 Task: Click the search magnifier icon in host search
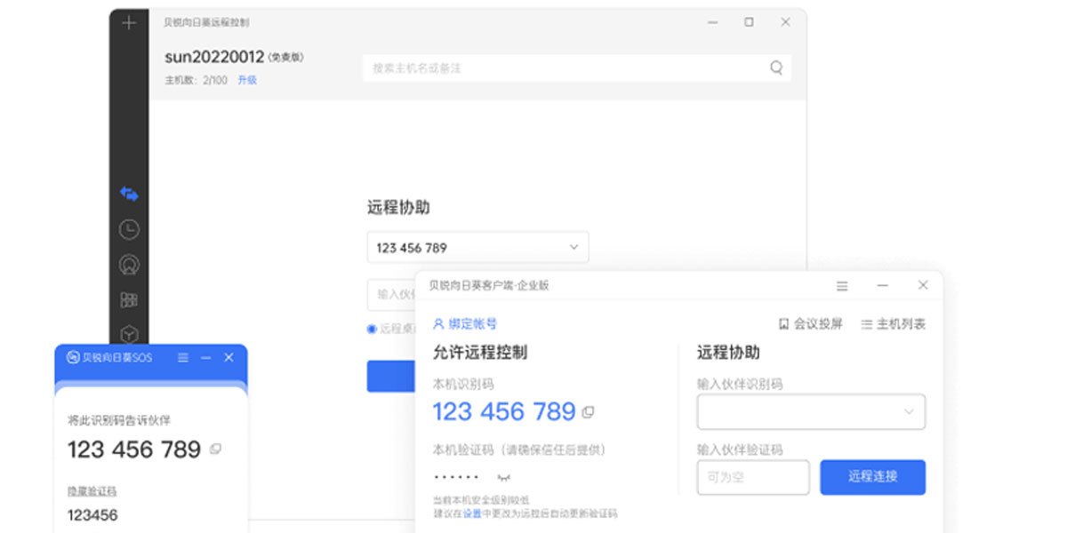point(776,68)
